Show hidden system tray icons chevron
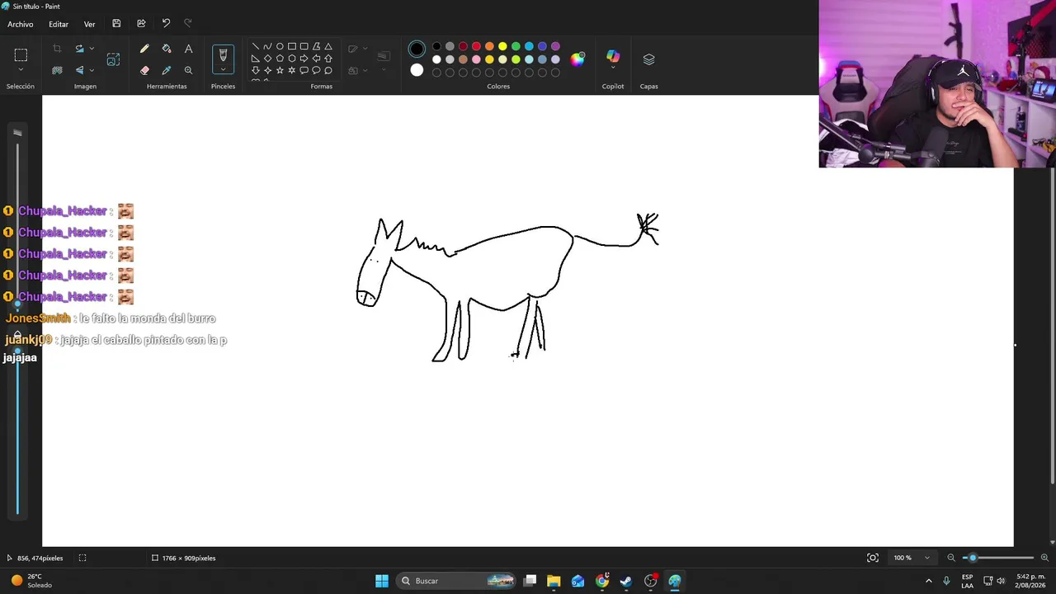 (x=929, y=581)
